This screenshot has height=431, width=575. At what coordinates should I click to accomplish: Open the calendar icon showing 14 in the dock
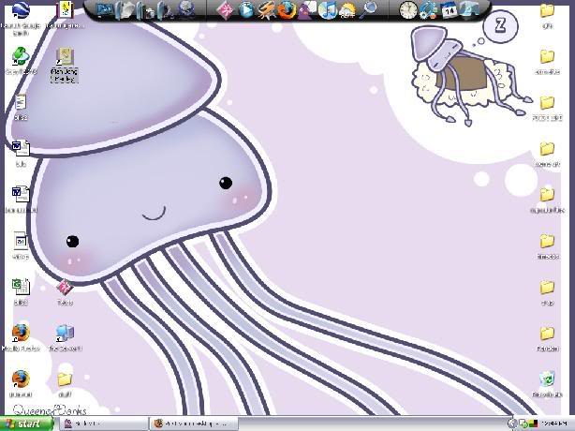(449, 10)
